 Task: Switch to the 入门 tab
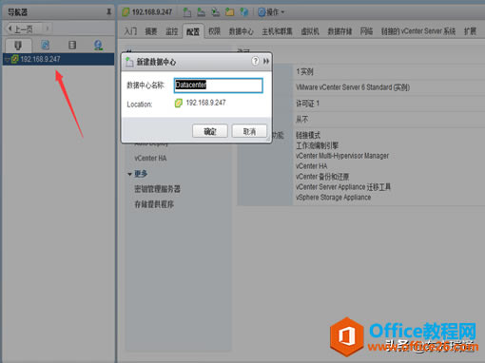[x=130, y=31]
